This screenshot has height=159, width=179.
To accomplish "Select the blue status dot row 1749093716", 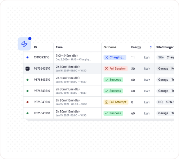I will (x=27, y=57).
